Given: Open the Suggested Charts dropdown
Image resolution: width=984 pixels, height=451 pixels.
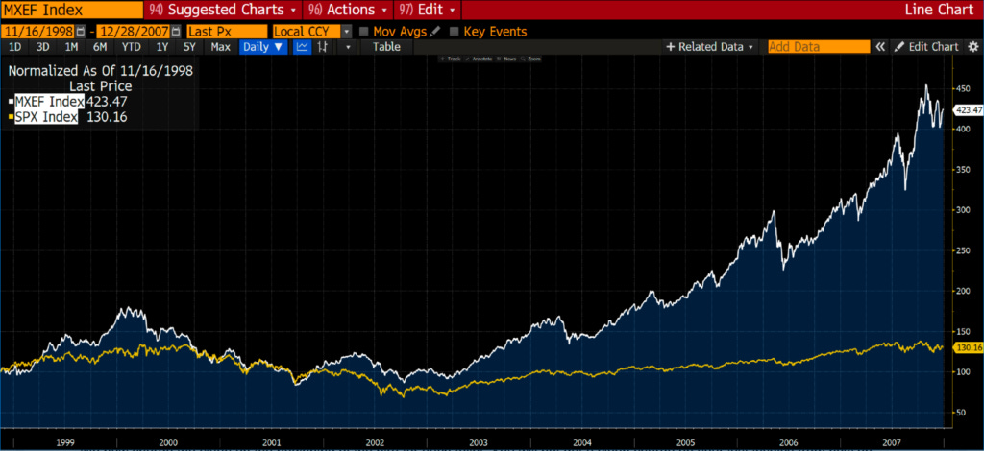Looking at the screenshot, I should pos(223,10).
